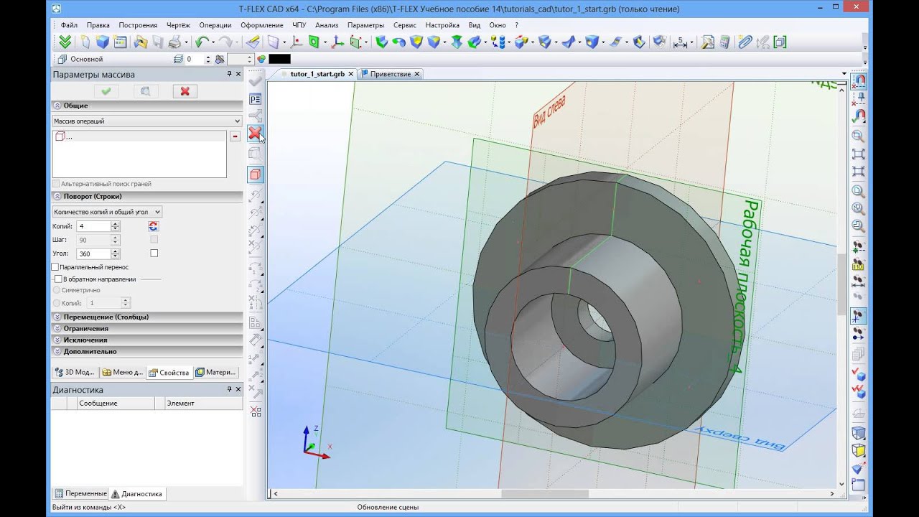Image resolution: width=919 pixels, height=517 pixels.
Task: Click the Redo arrow icon
Action: click(225, 42)
